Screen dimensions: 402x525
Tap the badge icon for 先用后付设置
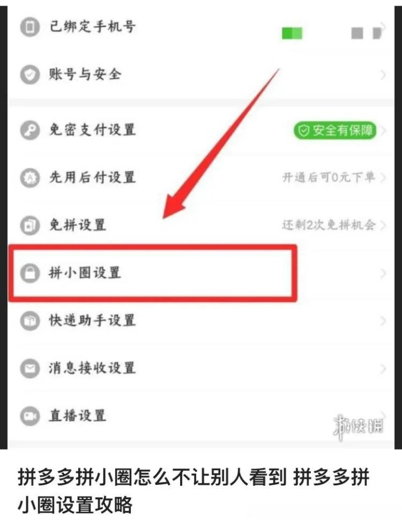pos(30,177)
